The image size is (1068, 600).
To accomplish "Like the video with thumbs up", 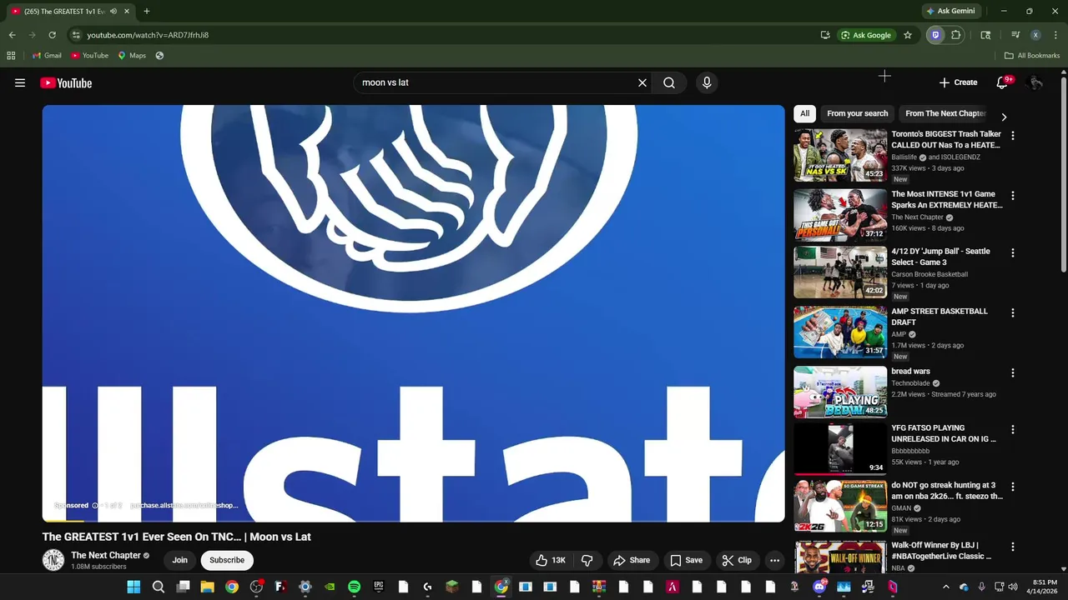I will 551,560.
